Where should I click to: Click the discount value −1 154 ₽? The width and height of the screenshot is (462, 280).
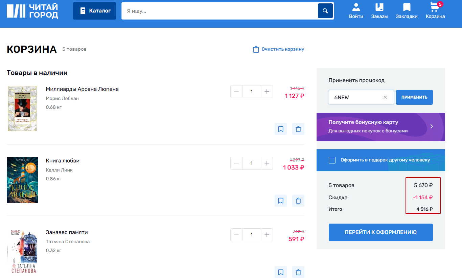click(423, 198)
